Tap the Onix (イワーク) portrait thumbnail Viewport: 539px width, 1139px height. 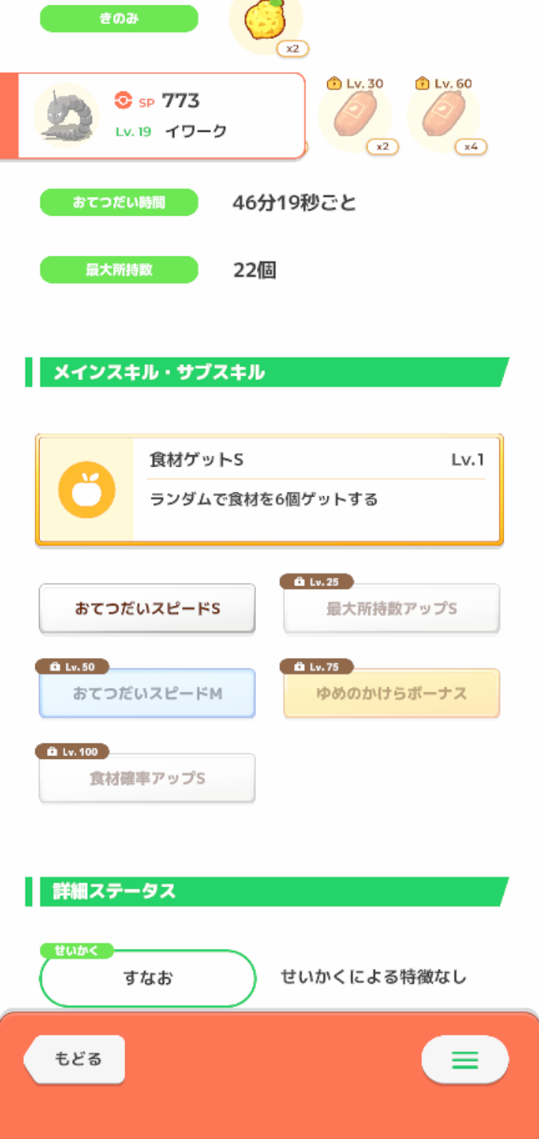point(67,115)
